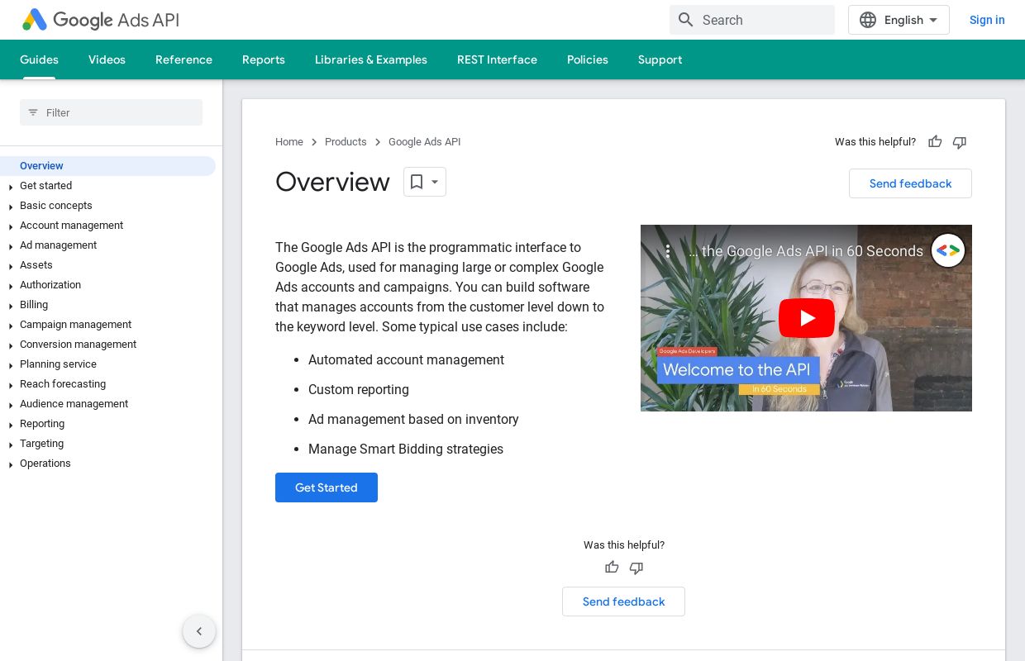Screen dimensions: 1025x661
Task: Click the bookmark icon next to Overview
Action: (x=417, y=182)
